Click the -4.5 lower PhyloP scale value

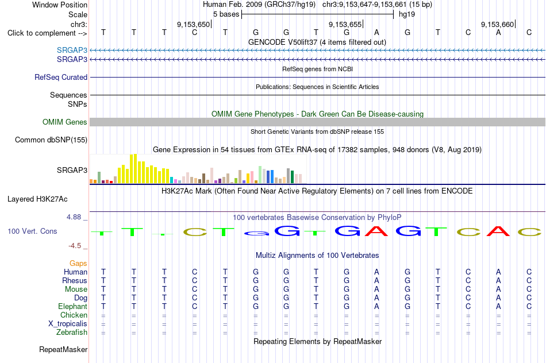click(75, 246)
